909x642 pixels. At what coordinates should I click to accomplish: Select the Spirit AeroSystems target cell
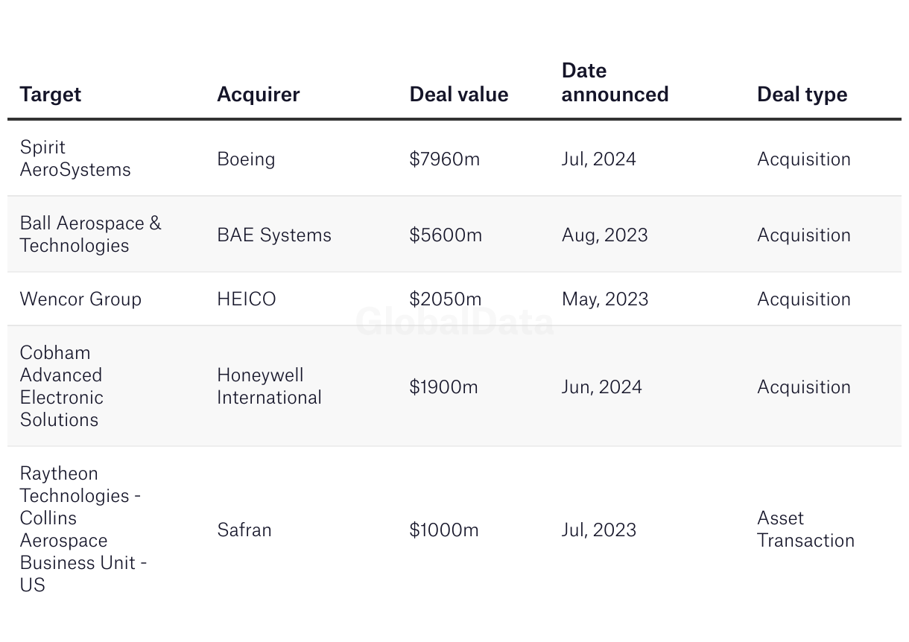[x=75, y=159]
